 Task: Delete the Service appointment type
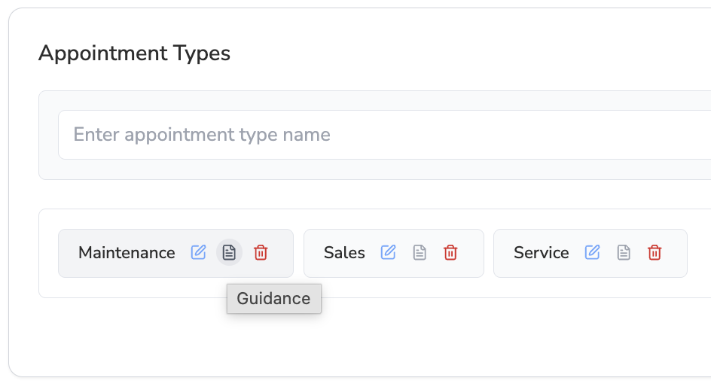655,252
